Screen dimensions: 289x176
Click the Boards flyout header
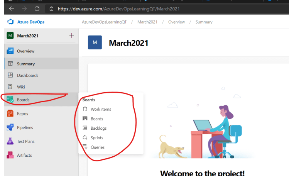coord(89,100)
